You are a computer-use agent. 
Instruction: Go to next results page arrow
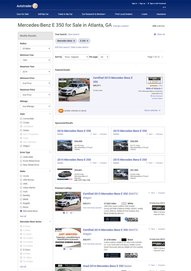[162, 57]
